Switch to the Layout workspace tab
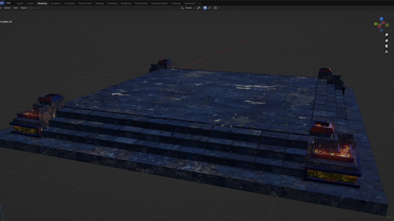 tap(31, 4)
